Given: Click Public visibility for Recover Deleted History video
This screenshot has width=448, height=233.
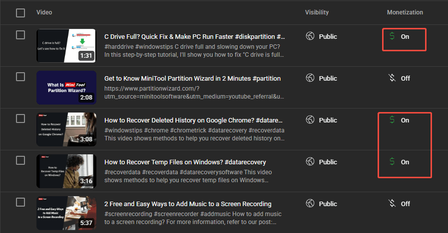Looking at the screenshot, I should click(x=328, y=120).
